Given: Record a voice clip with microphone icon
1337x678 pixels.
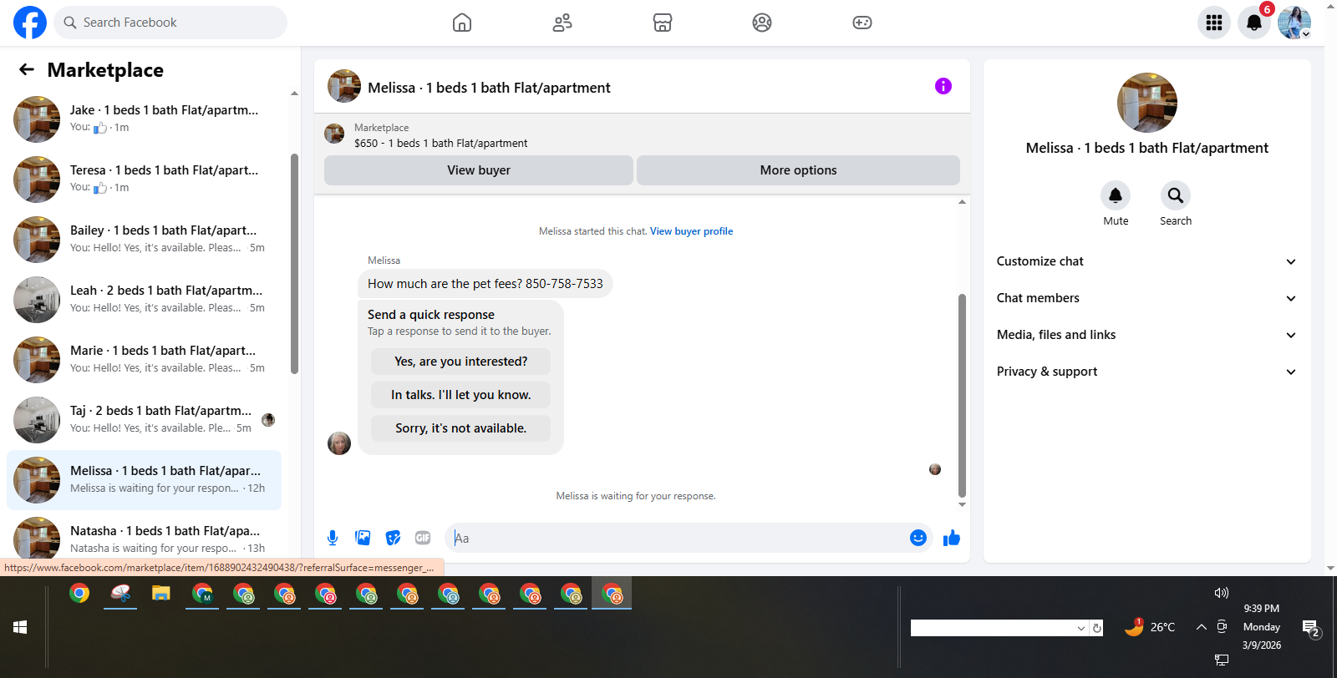Looking at the screenshot, I should pyautogui.click(x=333, y=538).
